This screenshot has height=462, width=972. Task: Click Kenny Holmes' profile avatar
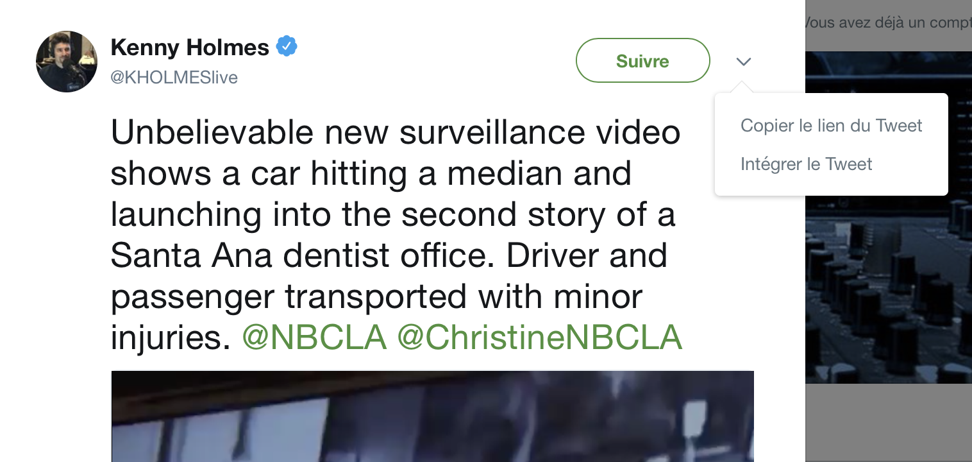tap(67, 62)
